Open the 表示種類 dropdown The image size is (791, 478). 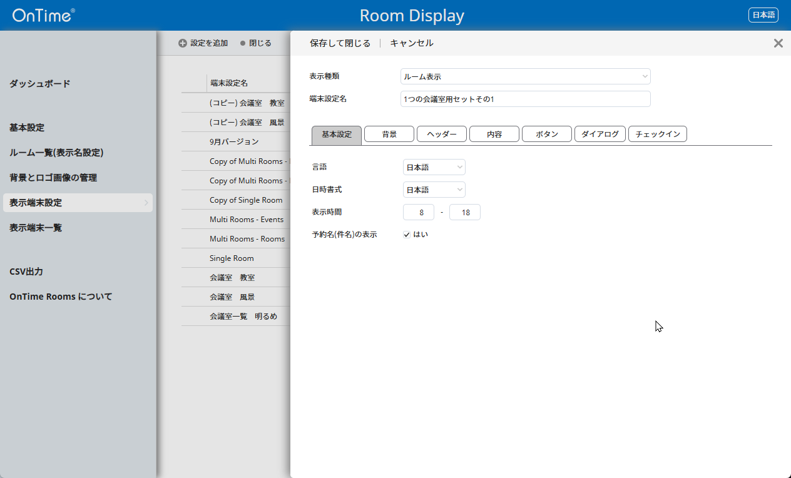point(525,76)
